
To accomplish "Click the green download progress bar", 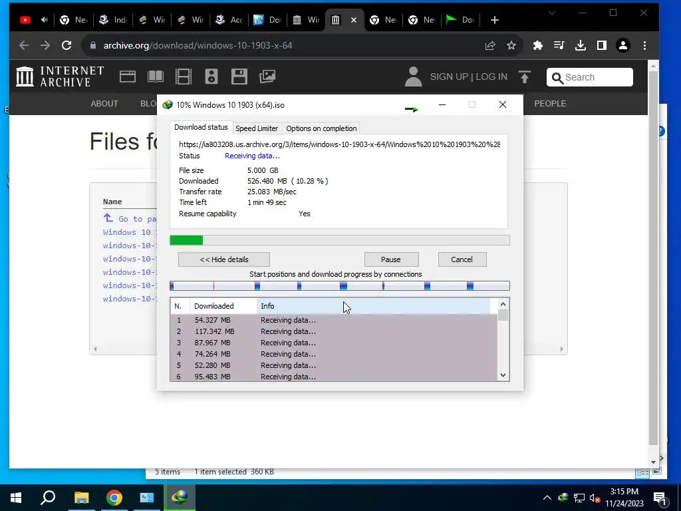I will (x=340, y=240).
